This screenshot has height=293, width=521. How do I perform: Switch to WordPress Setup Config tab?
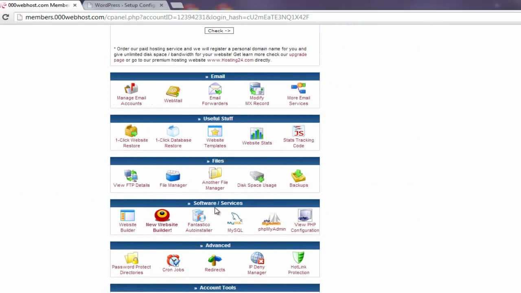[x=125, y=5]
